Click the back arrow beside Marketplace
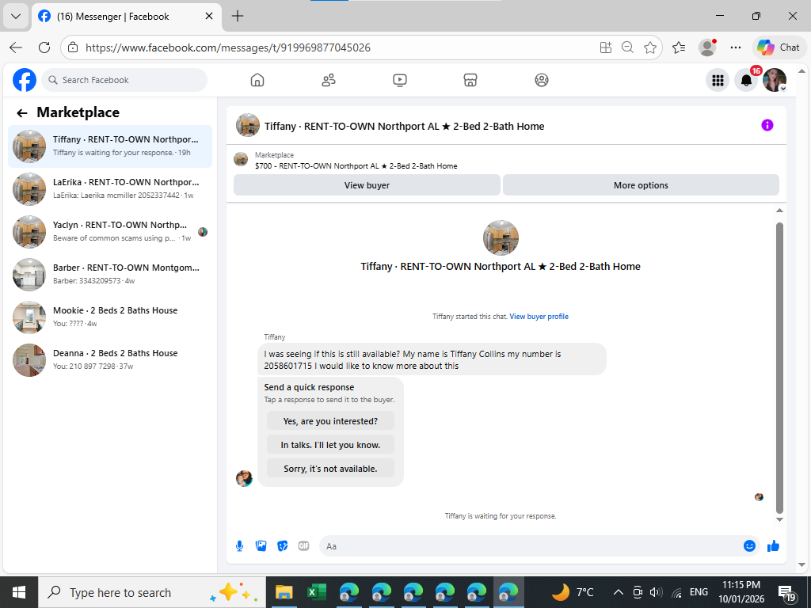Image resolution: width=811 pixels, height=608 pixels. (x=21, y=112)
